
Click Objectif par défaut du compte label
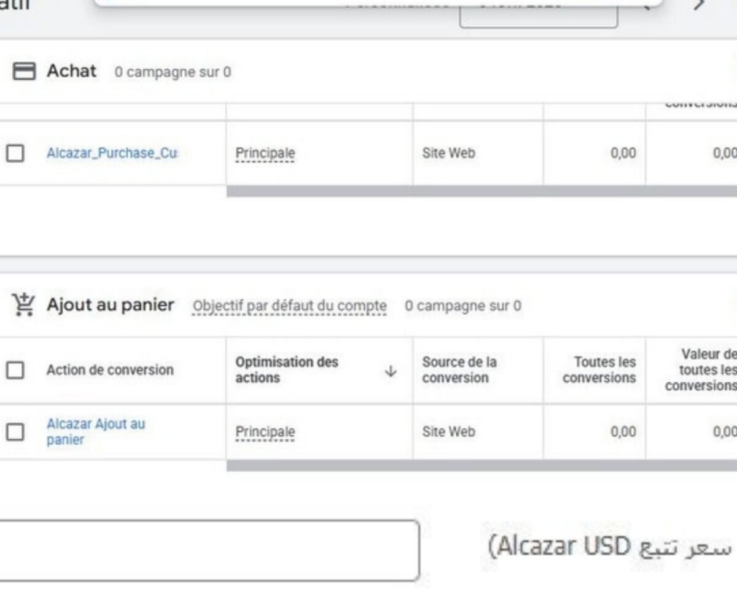[x=290, y=306]
